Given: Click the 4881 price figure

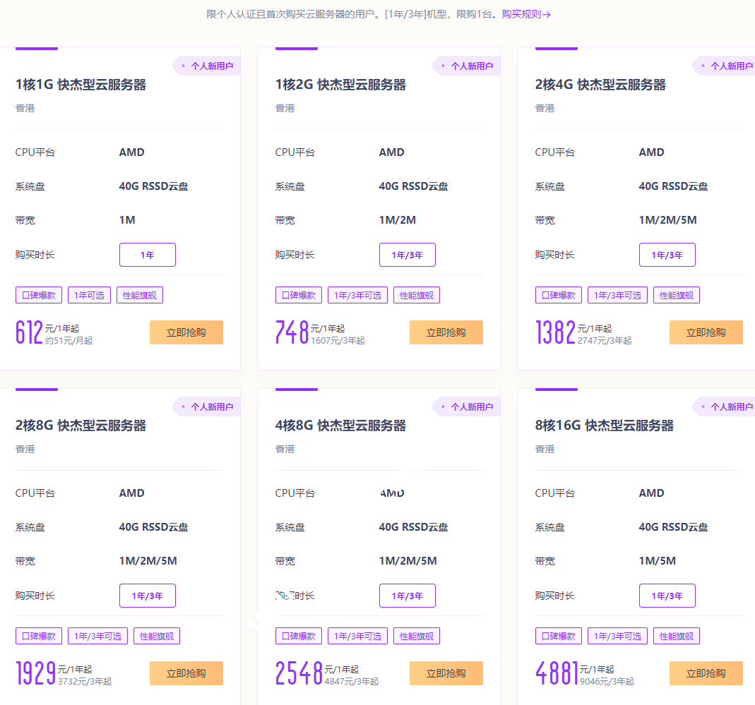Looking at the screenshot, I should [557, 673].
